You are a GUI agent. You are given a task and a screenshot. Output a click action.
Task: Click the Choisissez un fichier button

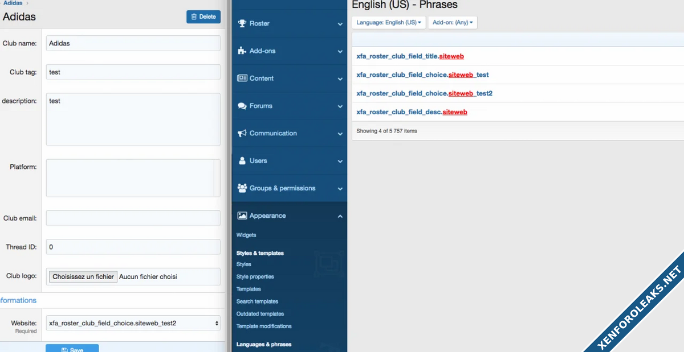click(83, 276)
